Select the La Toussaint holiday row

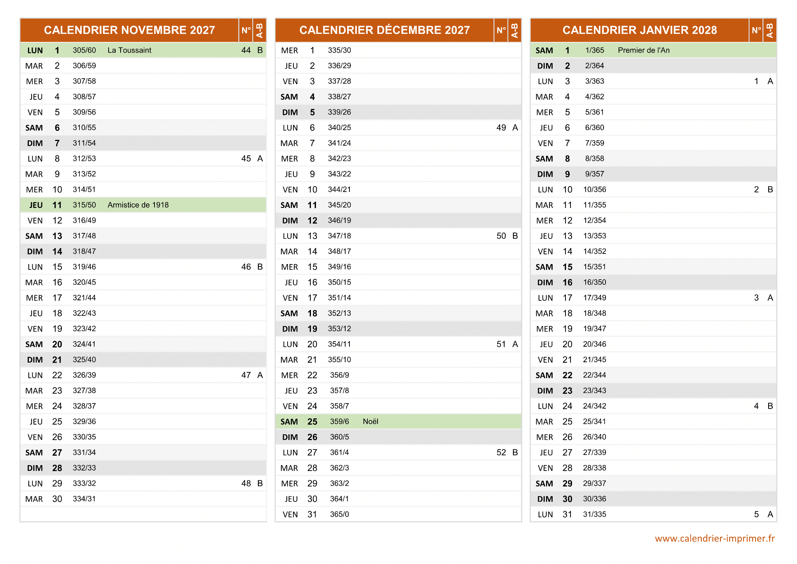pos(129,50)
